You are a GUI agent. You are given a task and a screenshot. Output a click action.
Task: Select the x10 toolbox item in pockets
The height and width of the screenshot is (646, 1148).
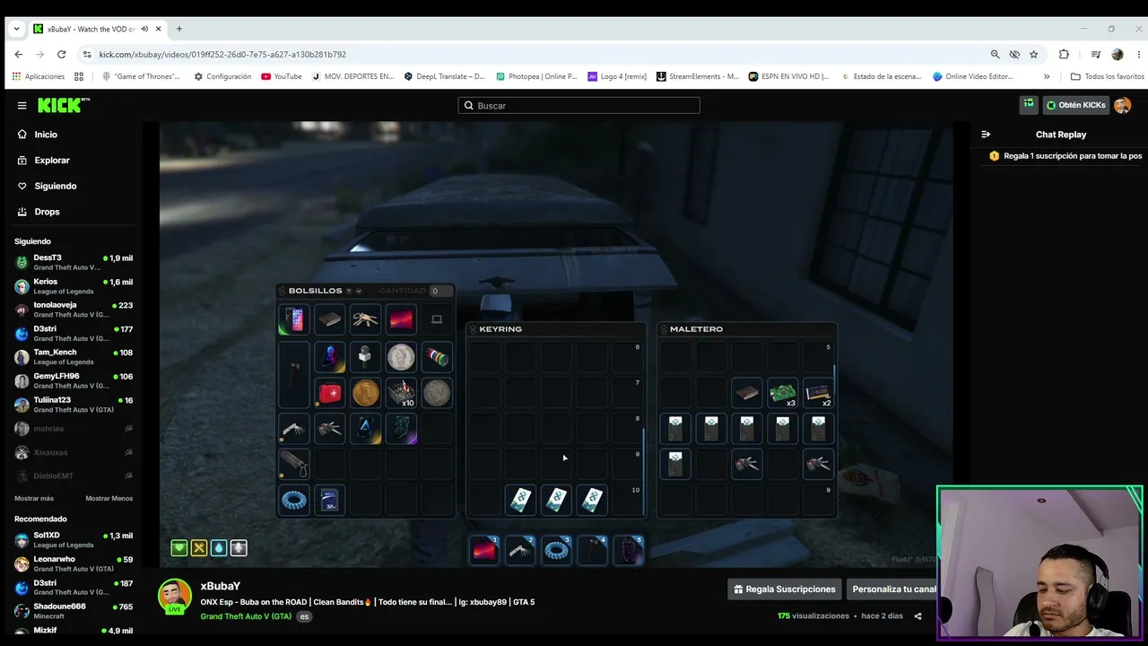(x=402, y=393)
